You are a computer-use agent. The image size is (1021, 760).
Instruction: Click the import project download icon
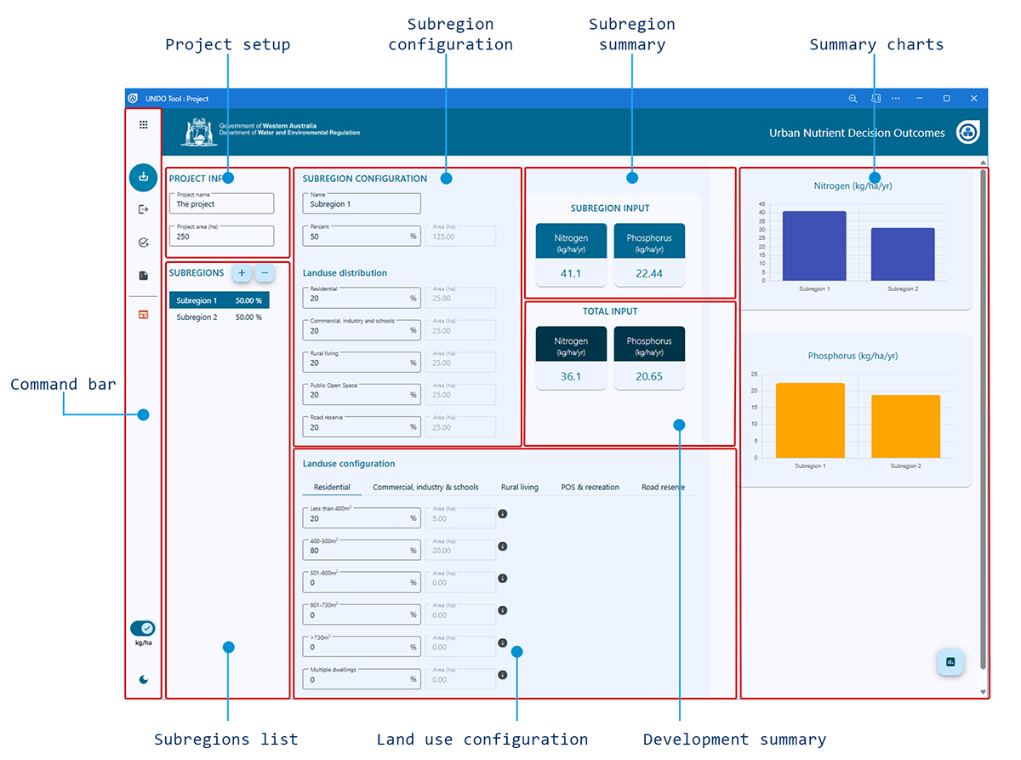[143, 177]
